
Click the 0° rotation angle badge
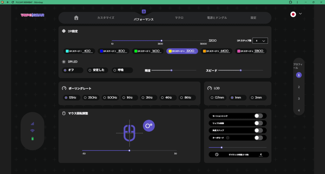pyautogui.click(x=148, y=126)
